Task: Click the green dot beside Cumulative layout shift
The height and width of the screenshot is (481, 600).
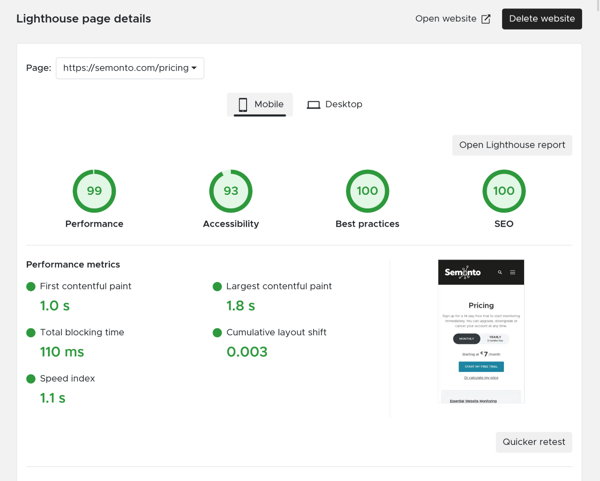Action: (x=217, y=333)
